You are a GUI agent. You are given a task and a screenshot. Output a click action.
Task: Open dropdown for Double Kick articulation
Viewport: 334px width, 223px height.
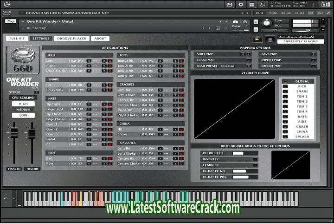tap(89, 71)
